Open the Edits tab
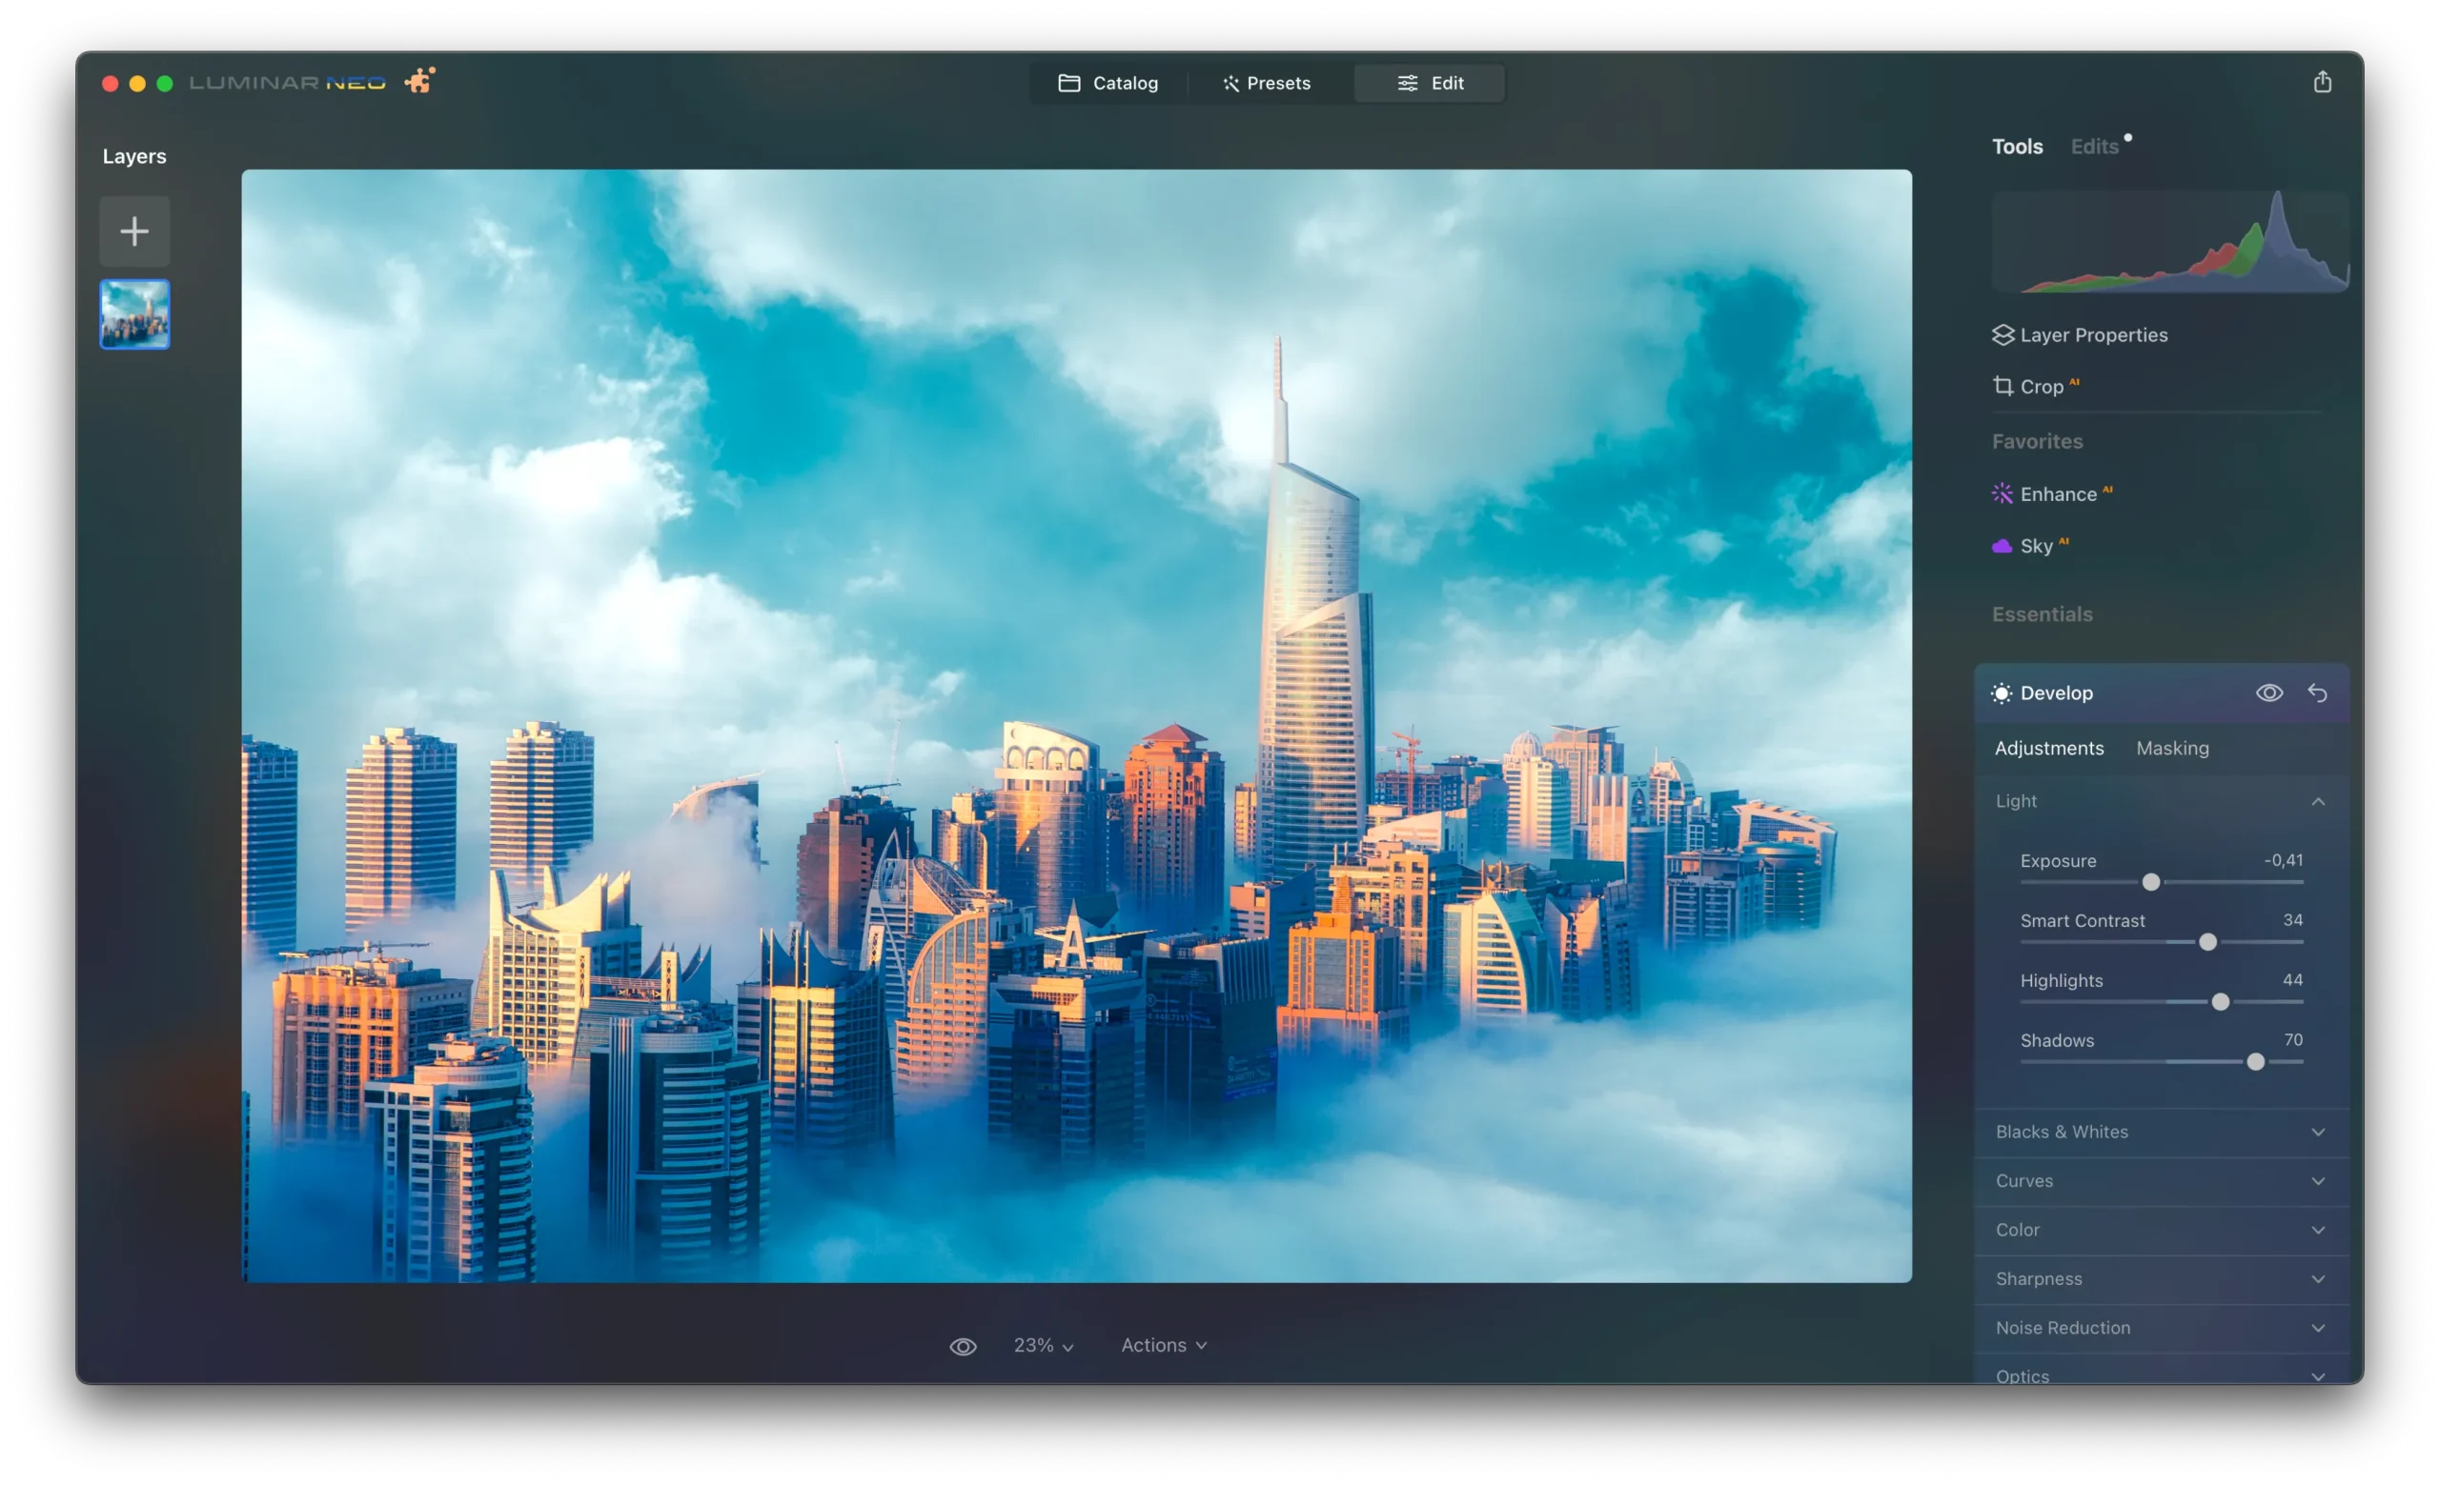This screenshot has height=1485, width=2440. pos(2093,146)
